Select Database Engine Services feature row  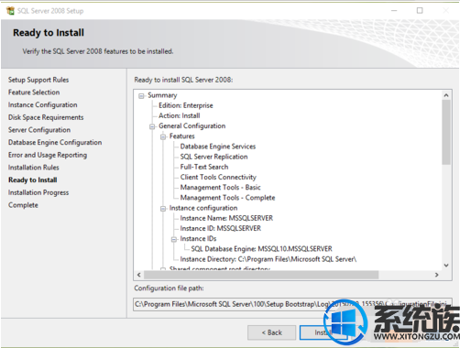[x=218, y=147]
